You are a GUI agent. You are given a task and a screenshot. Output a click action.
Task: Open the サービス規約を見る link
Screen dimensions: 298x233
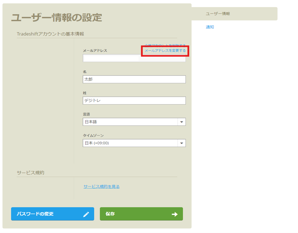(x=101, y=186)
